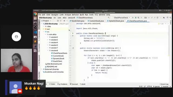The image size is (173, 97).
Task: Hide the Project panel with minus icon
Action: tap(67, 21)
